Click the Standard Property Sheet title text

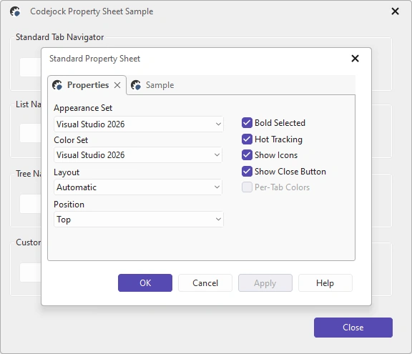(x=95, y=59)
